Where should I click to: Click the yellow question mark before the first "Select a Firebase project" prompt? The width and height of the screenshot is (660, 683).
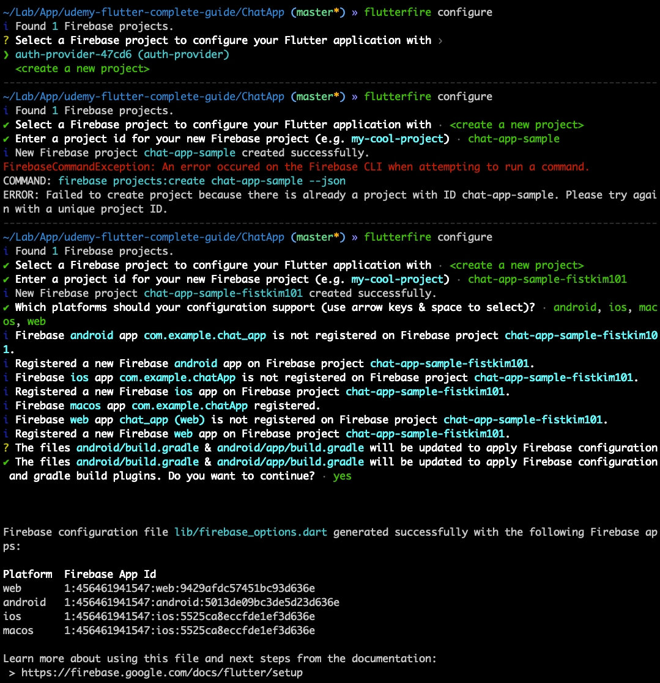coord(6,40)
